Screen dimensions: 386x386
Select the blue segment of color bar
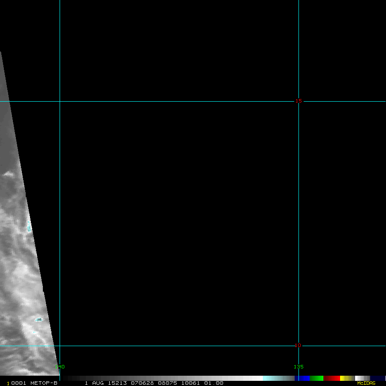coord(304,378)
